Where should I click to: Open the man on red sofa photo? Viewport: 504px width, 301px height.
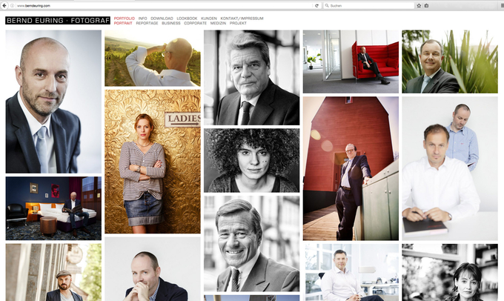(351, 62)
